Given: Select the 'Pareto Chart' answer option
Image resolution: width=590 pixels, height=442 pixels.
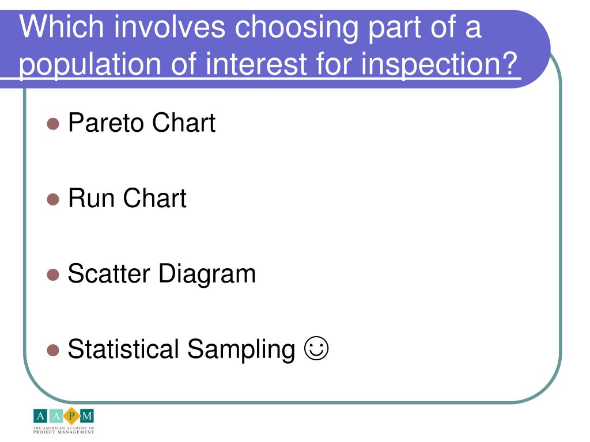Looking at the screenshot, I should pyautogui.click(x=142, y=123).
